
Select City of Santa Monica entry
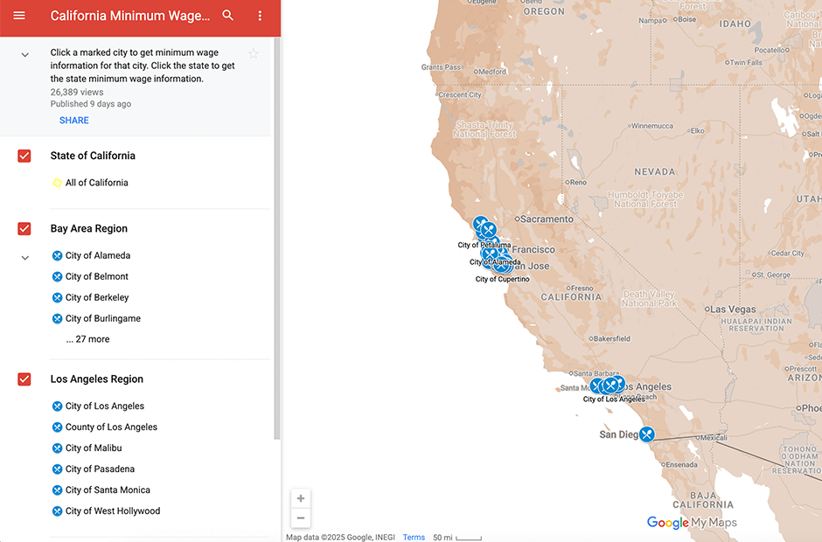[108, 490]
